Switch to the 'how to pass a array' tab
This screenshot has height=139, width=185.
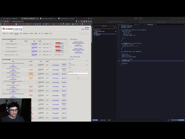pos(47,19)
